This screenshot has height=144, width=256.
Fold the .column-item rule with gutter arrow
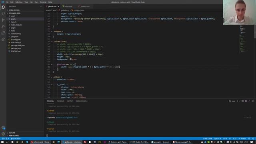pos(52,42)
